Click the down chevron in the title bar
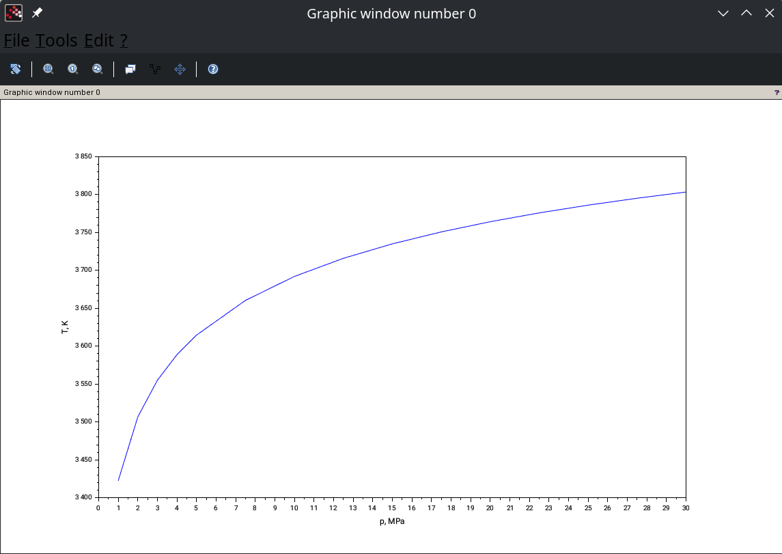782x554 pixels. (723, 12)
